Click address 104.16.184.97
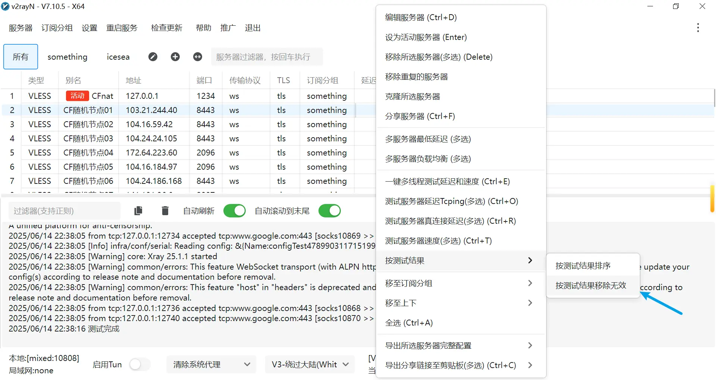The image size is (716, 380). pos(151,167)
